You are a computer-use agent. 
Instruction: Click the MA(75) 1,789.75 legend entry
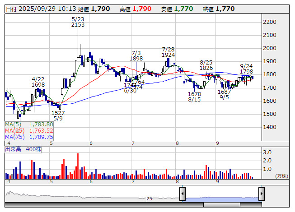tap(29, 137)
